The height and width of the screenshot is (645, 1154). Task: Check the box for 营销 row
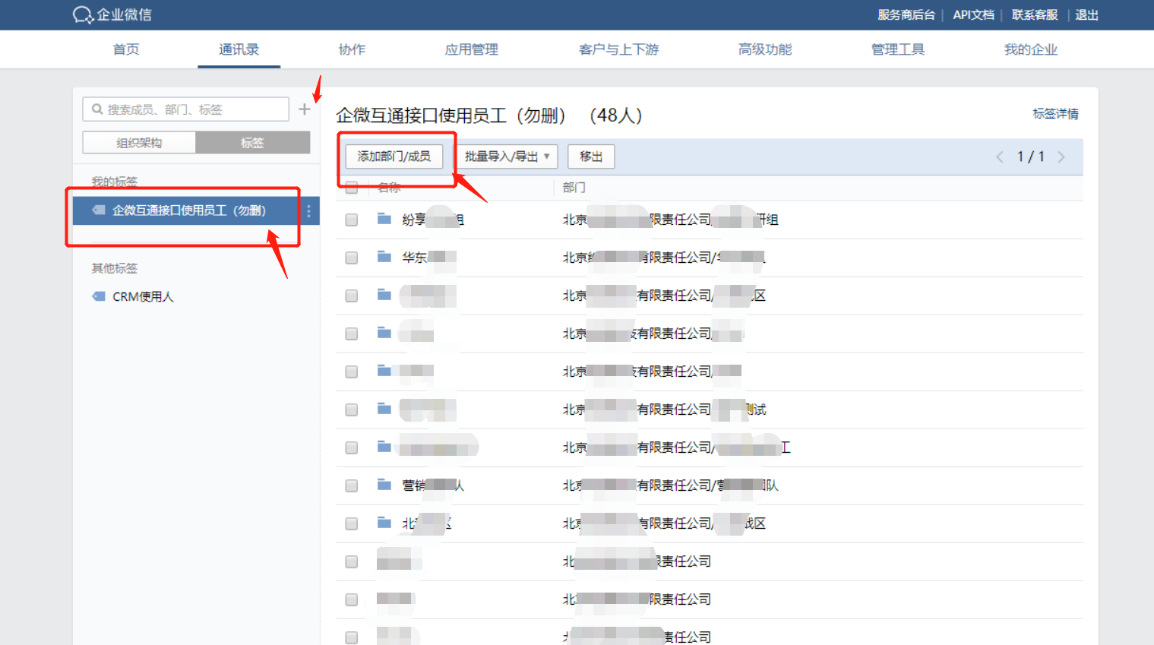(x=351, y=485)
